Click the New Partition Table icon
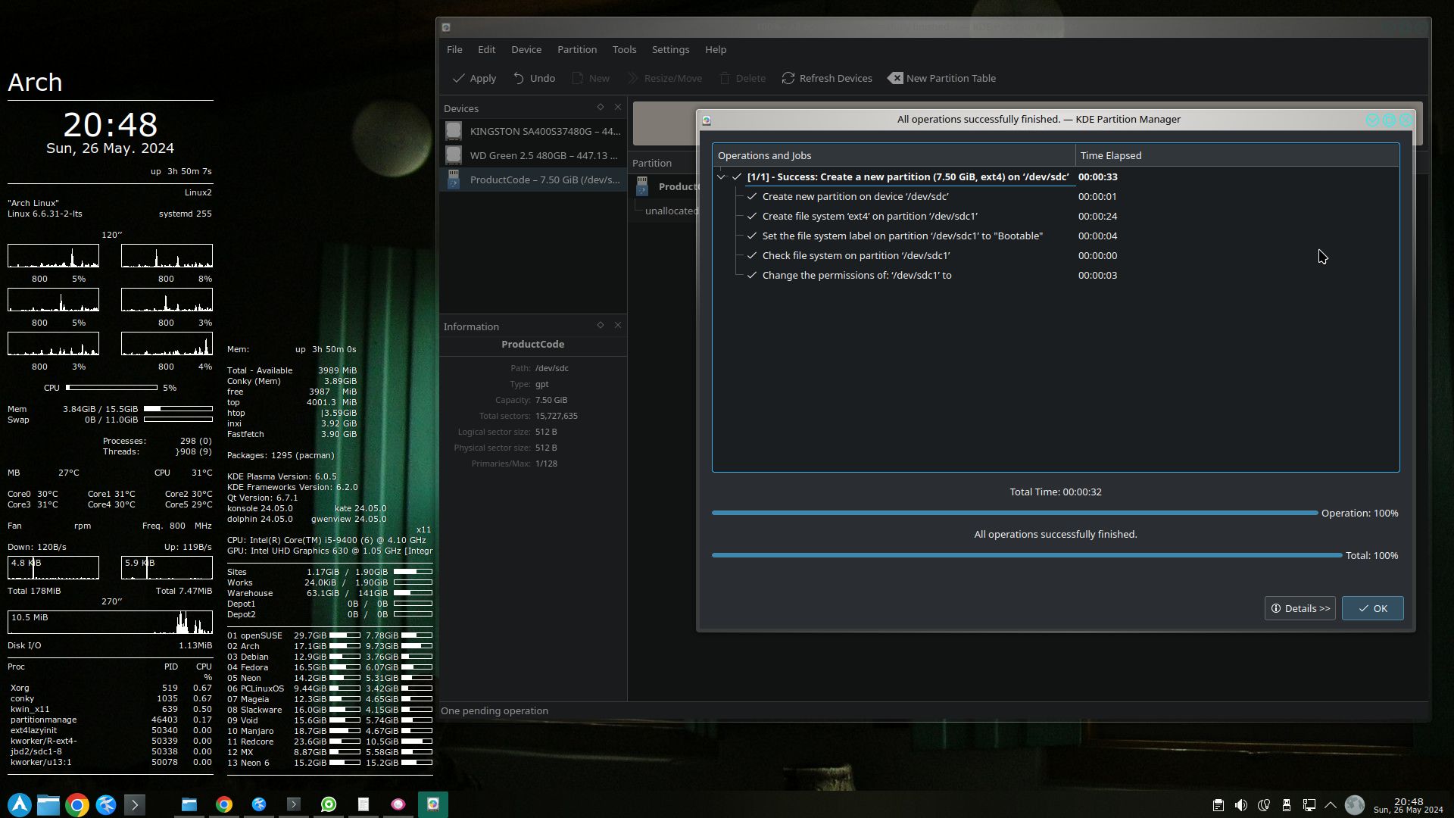 (x=895, y=78)
